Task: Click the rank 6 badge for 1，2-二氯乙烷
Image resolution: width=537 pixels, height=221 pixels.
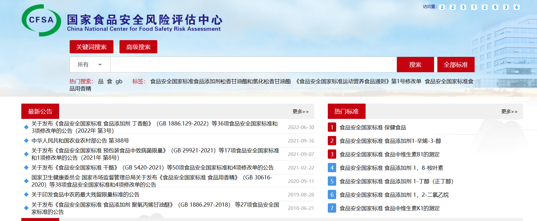Action: coord(332,195)
